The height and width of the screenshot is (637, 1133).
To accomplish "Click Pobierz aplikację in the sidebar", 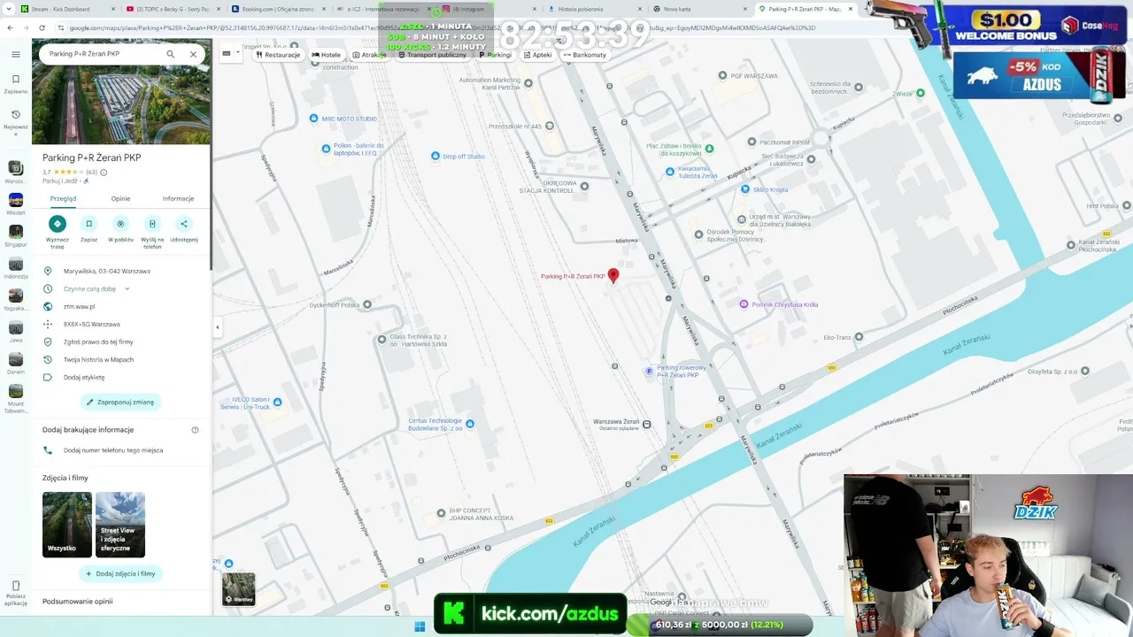I will pyautogui.click(x=16, y=593).
